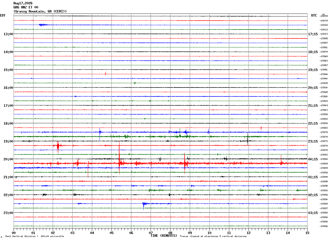Click the small red spike on 15:00 trace
Image resolution: width=329 pixels, height=240 pixels.
(x=105, y=73)
